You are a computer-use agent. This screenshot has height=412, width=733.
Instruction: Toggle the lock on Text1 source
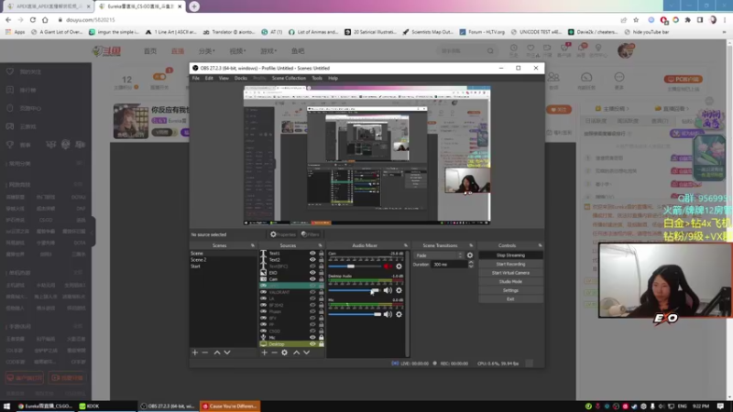click(x=322, y=254)
